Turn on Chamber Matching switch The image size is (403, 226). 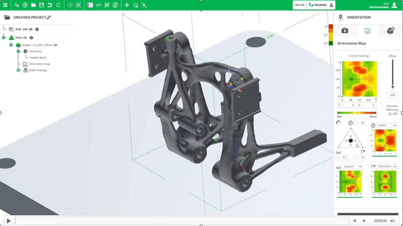click(x=389, y=114)
